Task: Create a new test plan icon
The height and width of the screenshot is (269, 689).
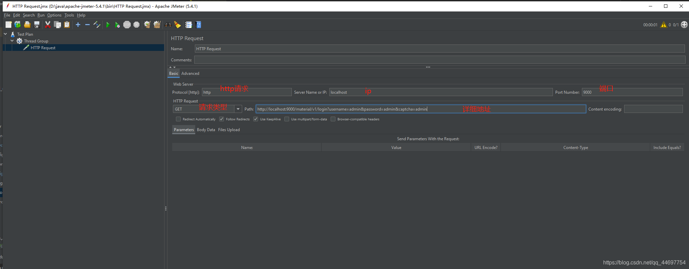Action: point(8,25)
